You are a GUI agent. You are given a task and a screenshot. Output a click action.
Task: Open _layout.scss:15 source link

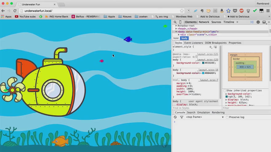pos(208,70)
